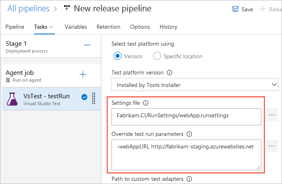
Task: Expand the Tasks tab dropdown chevron
Action: click(x=51, y=27)
